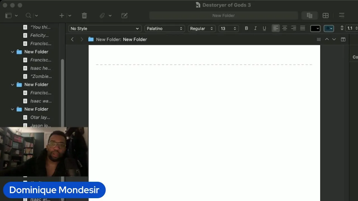The width and height of the screenshot is (358, 201).
Task: Move selection to trash icon
Action: [84, 16]
